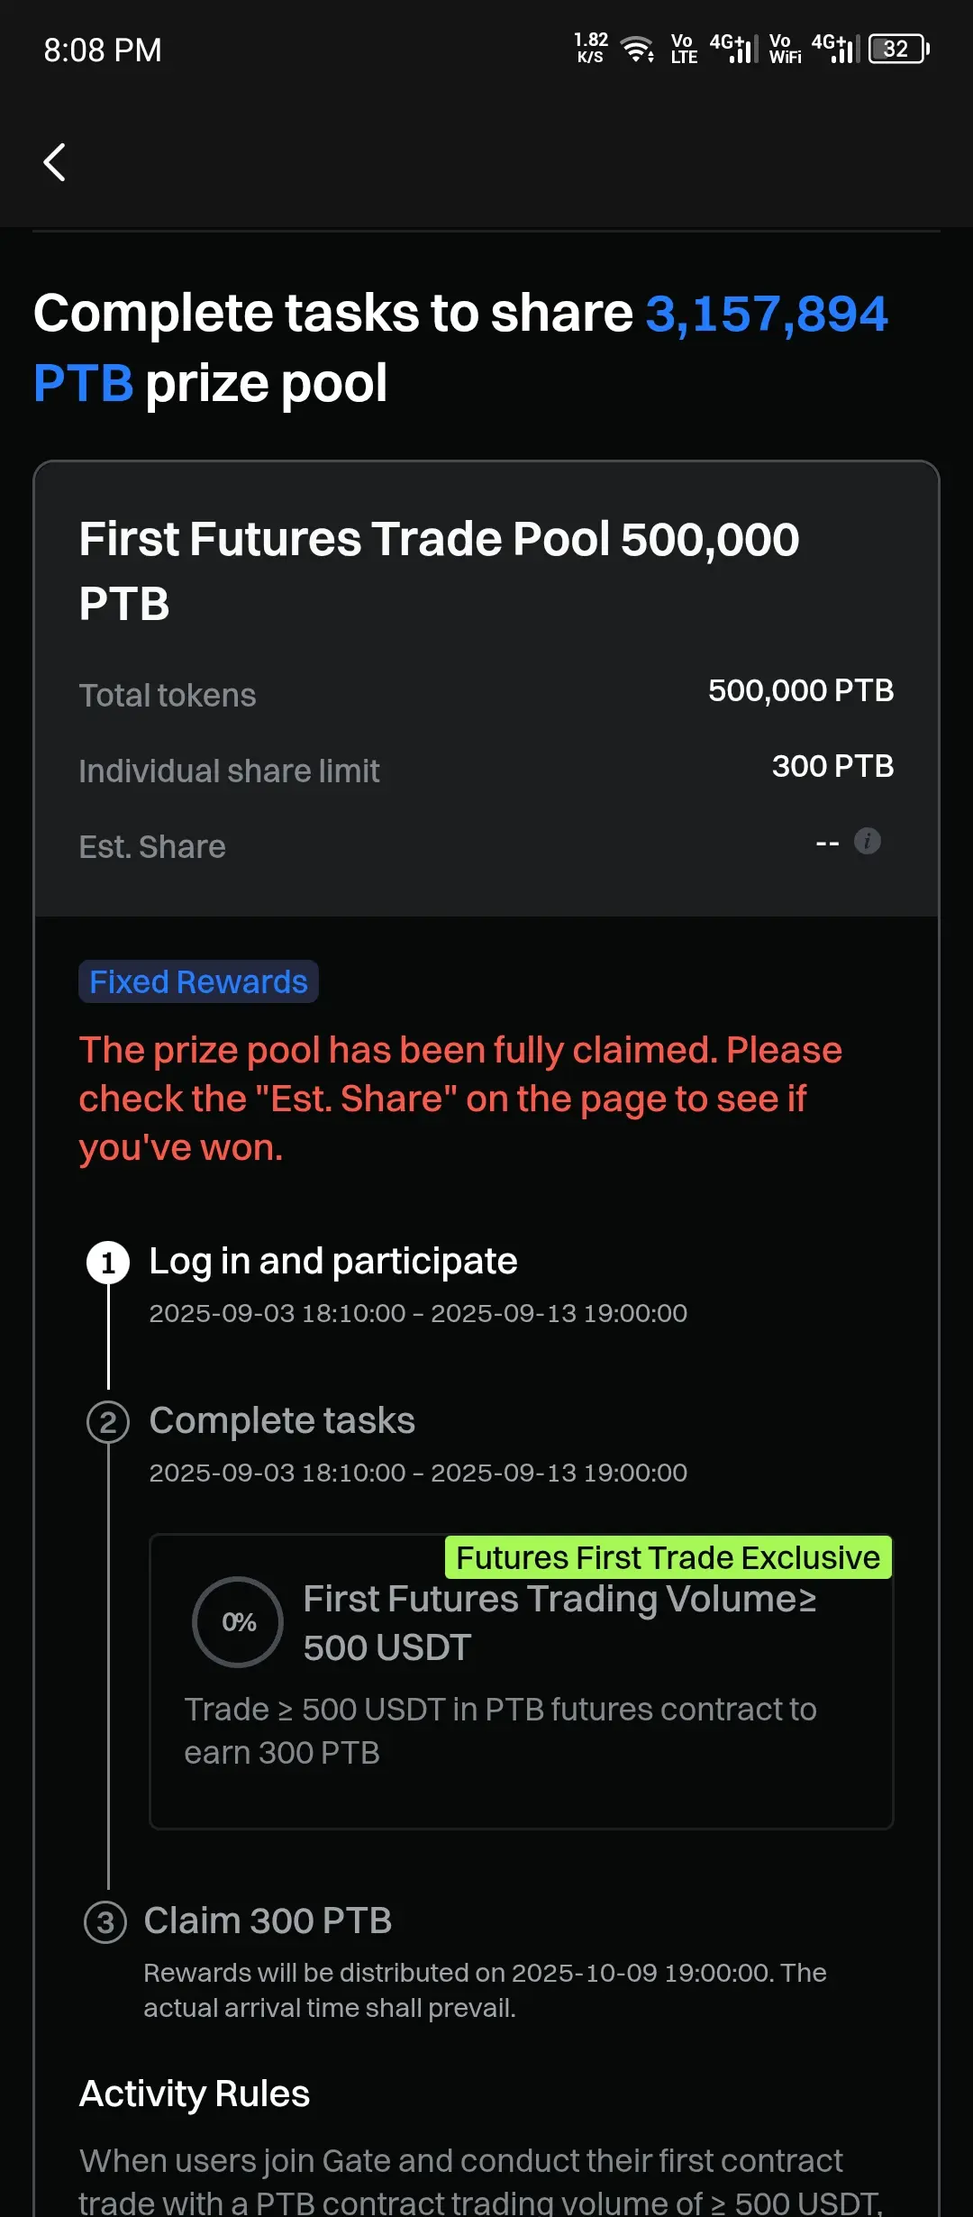The width and height of the screenshot is (973, 2217).
Task: Tap the step 1 circle marker
Action: [x=108, y=1262]
